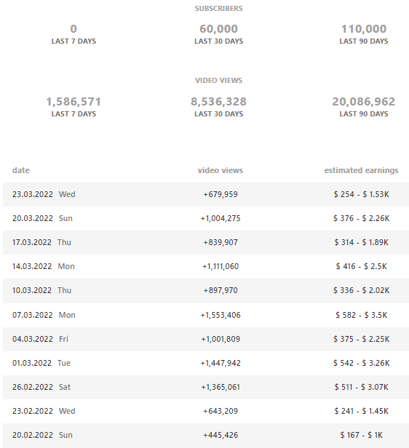Select the 10.03.2022 Thu row
The image size is (409, 448).
[x=206, y=291]
